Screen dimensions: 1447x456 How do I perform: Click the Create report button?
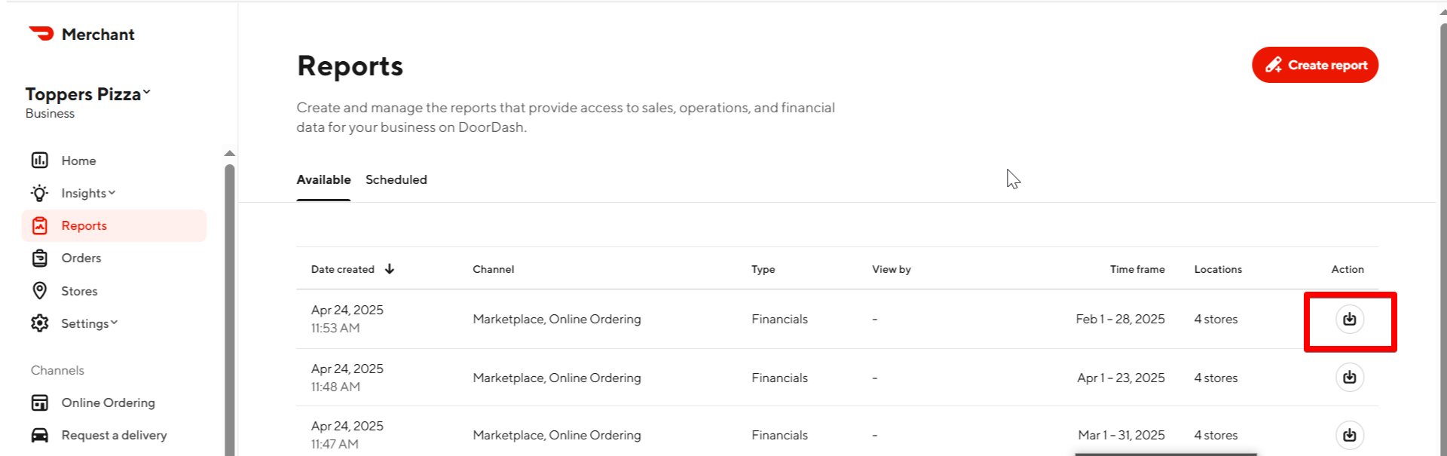(x=1314, y=65)
